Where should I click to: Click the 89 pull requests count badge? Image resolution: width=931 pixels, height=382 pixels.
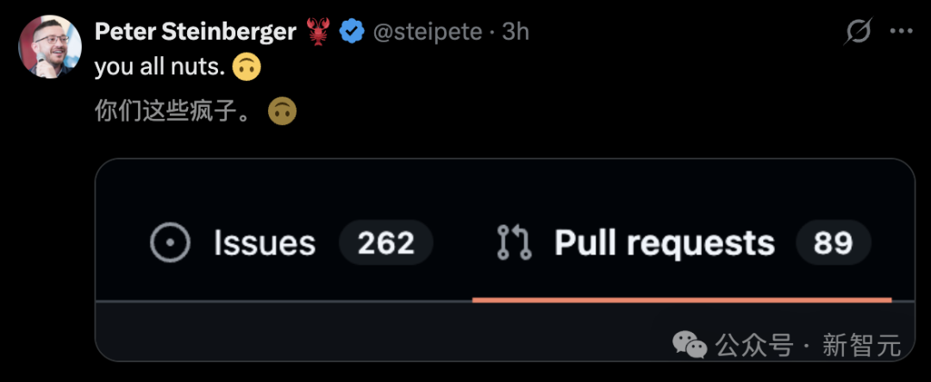point(833,243)
